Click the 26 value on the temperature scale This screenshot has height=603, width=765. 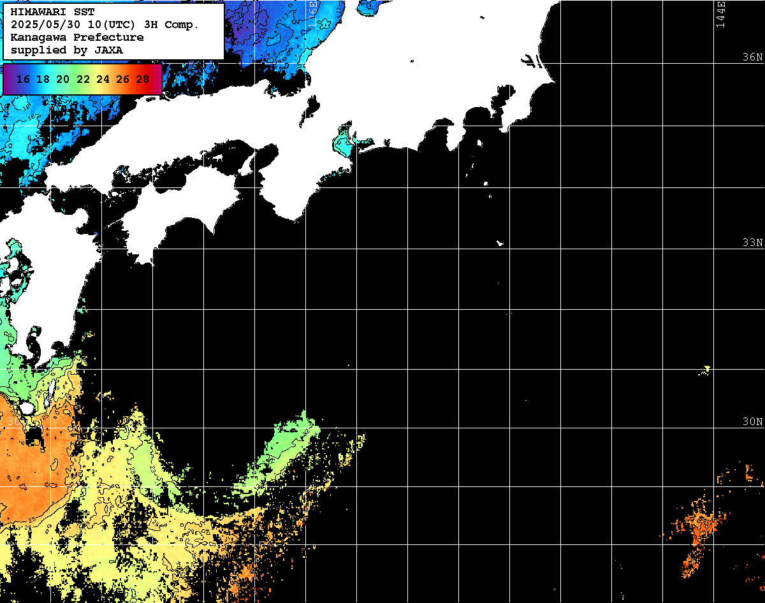(122, 80)
